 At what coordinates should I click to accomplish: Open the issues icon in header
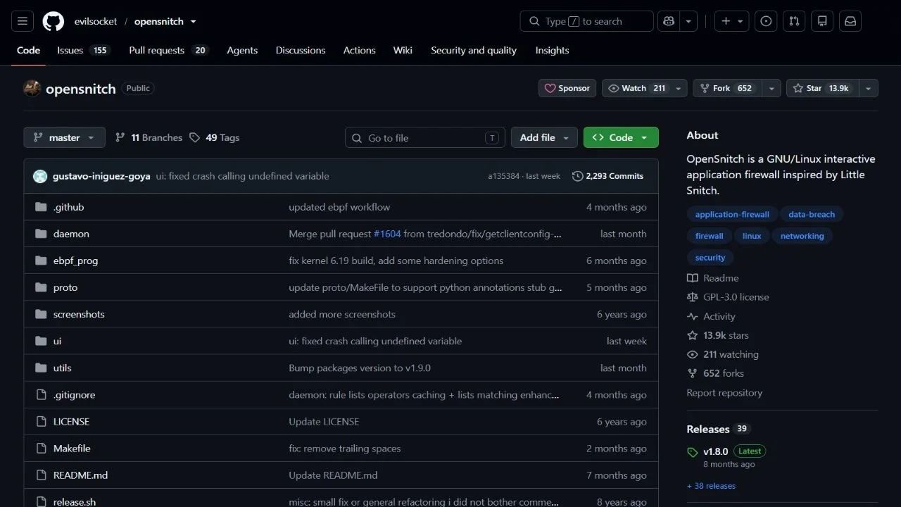tap(766, 21)
